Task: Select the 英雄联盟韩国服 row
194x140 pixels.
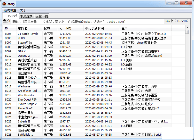Action: click(x=94, y=47)
